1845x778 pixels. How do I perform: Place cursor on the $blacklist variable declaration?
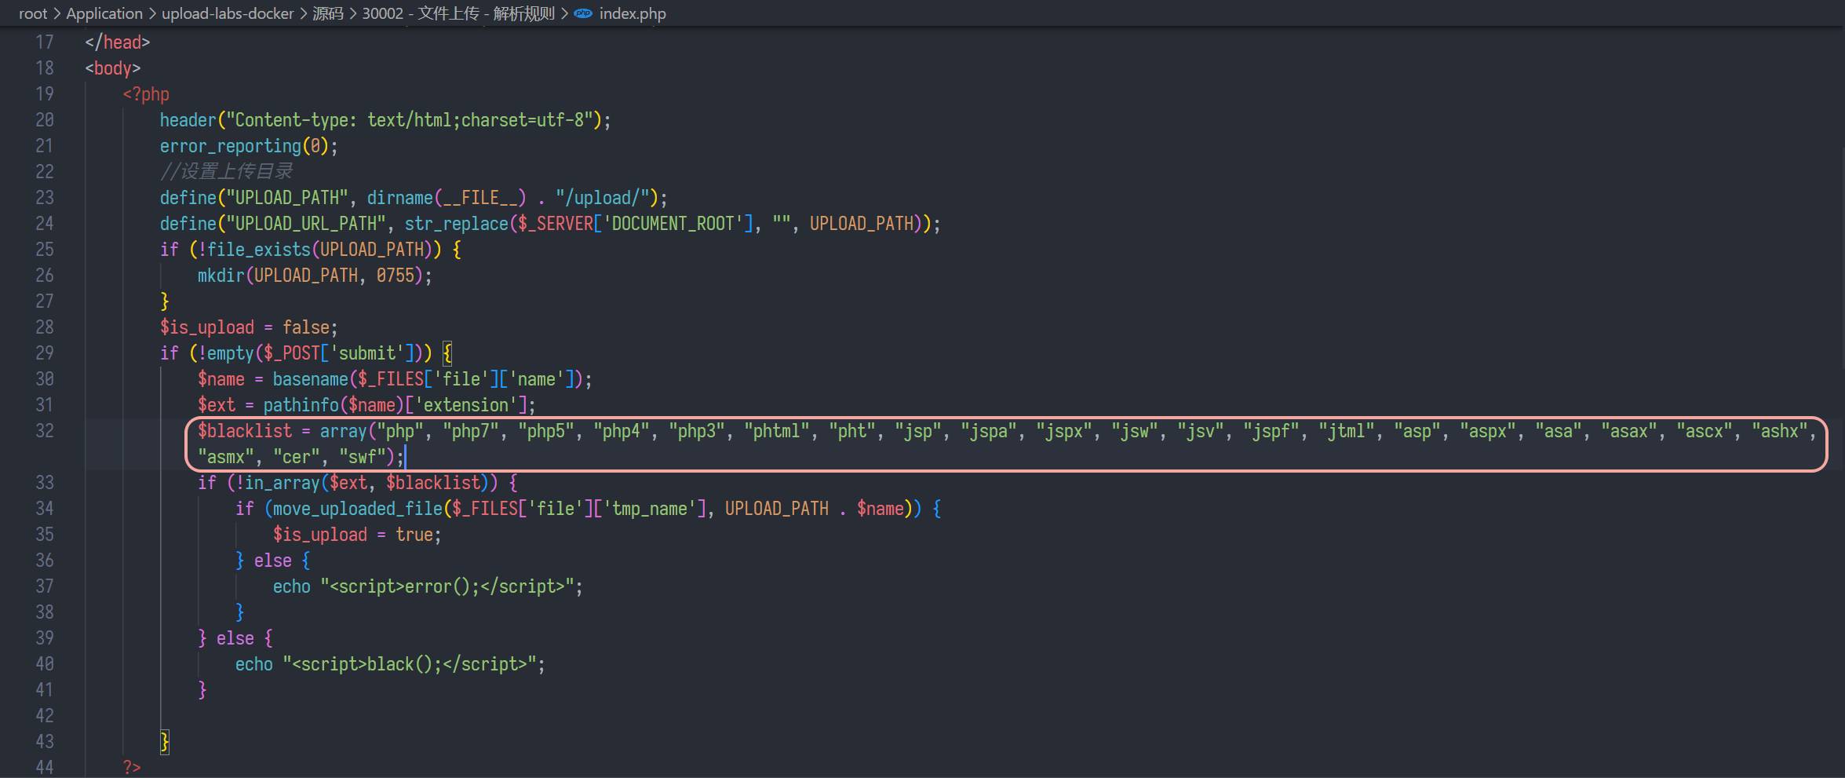click(x=244, y=431)
